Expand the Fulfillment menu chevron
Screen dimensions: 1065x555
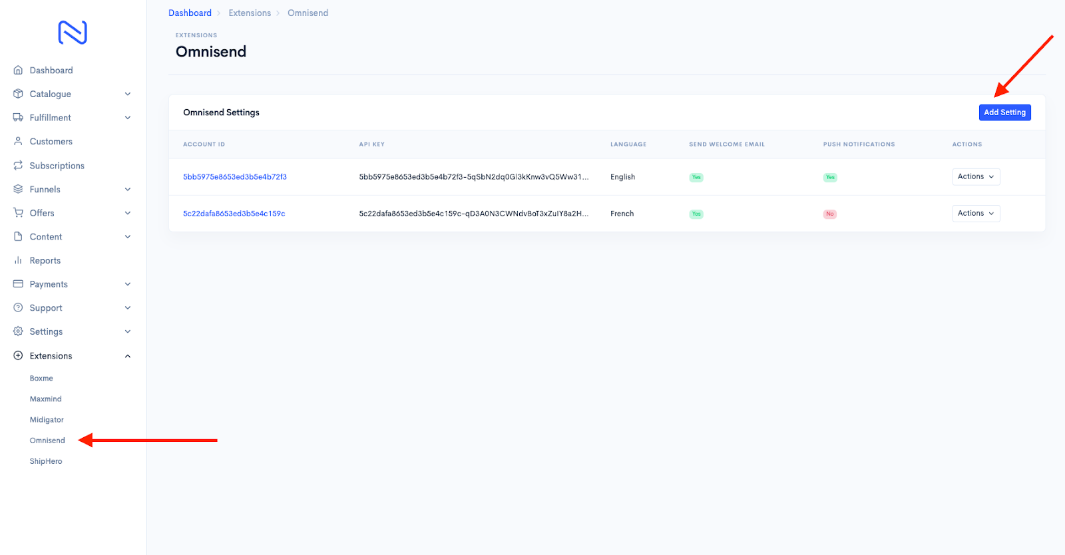[128, 118]
